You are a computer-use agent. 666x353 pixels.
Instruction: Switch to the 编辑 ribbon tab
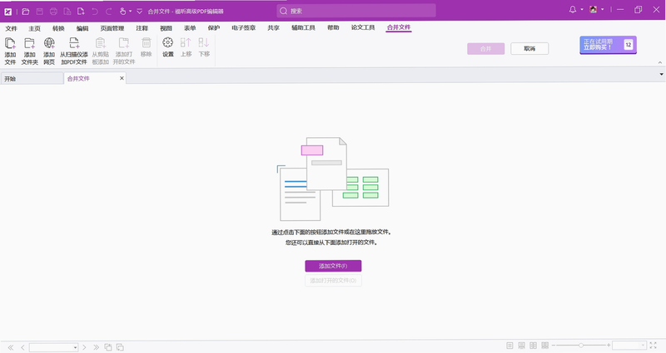tap(82, 28)
